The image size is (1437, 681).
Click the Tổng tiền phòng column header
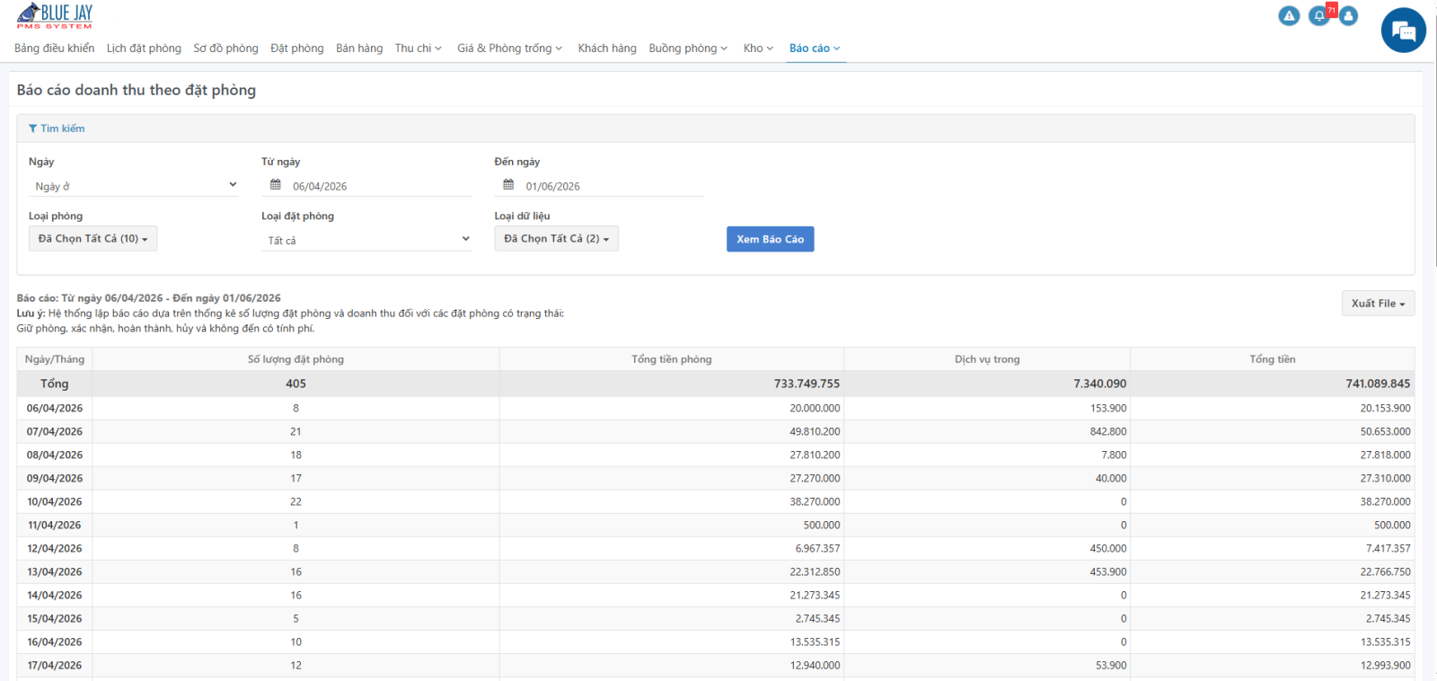click(x=672, y=359)
